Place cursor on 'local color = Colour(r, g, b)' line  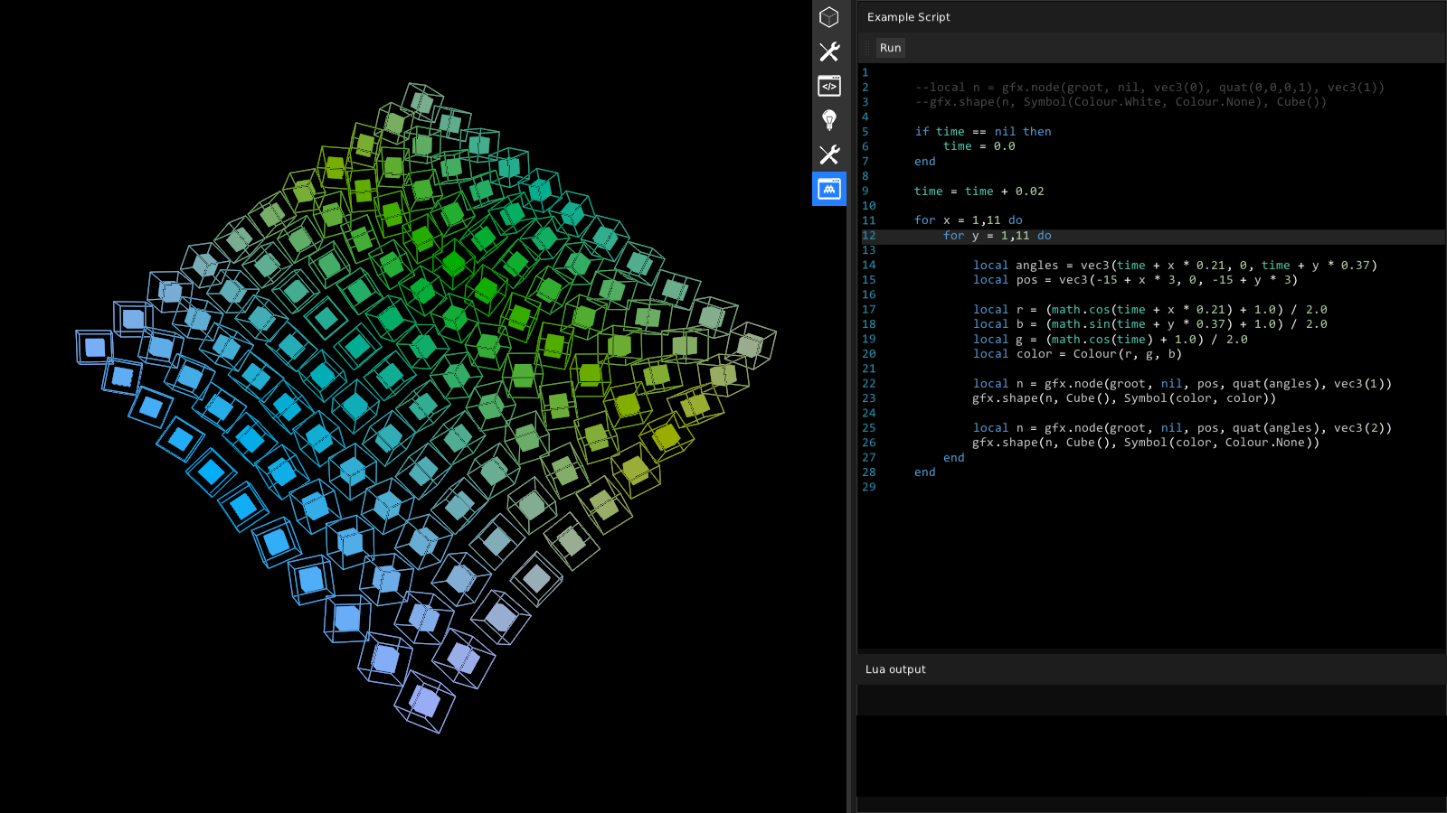point(1076,354)
